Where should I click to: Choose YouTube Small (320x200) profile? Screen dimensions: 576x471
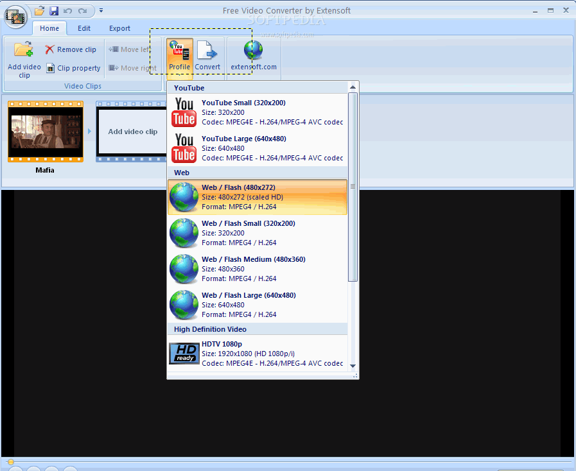coord(257,112)
